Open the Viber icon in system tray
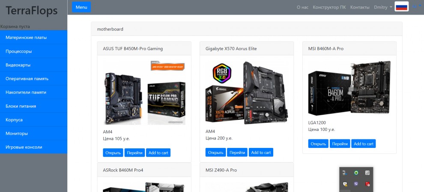The height and width of the screenshot is (192, 424). [356, 183]
